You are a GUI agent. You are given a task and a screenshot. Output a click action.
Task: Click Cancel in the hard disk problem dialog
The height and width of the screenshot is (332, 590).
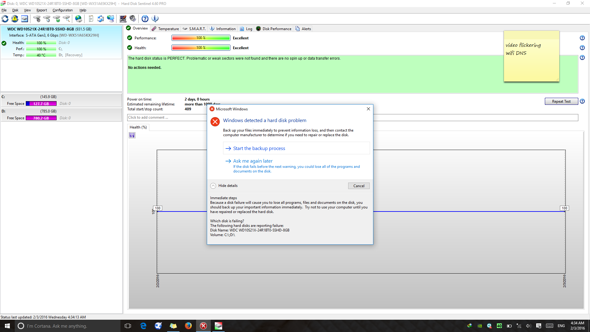tap(359, 186)
